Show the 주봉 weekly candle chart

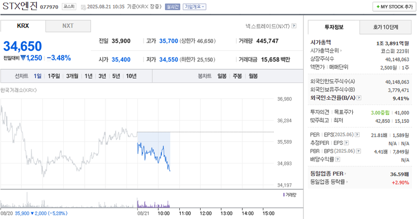point(237,76)
